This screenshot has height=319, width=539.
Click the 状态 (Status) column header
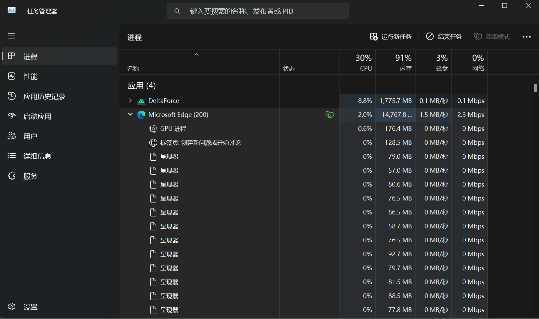pyautogui.click(x=309, y=62)
